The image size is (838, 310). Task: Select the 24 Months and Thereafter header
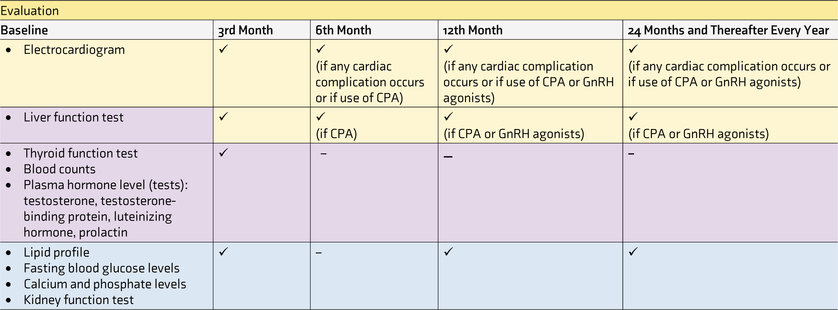point(728,30)
